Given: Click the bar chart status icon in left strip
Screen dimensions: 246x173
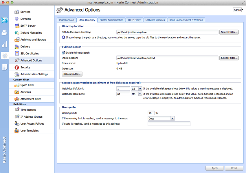Looking at the screenshot, I should pos(4,44).
